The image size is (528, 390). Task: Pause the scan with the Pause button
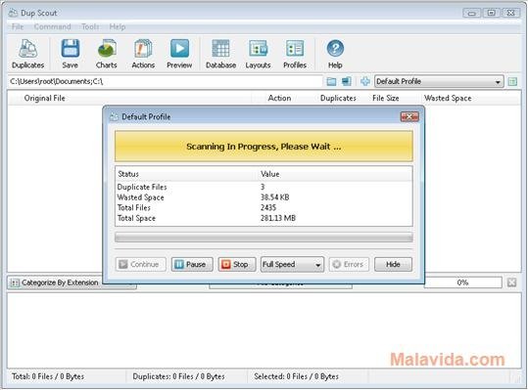pos(192,264)
